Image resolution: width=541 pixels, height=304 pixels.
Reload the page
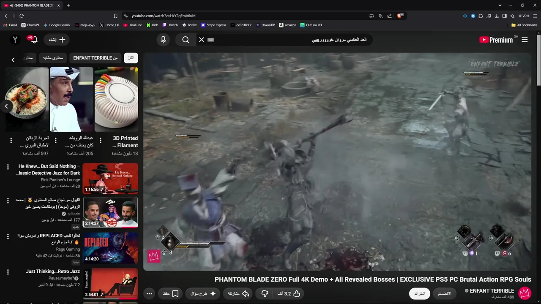pyautogui.click(x=22, y=16)
